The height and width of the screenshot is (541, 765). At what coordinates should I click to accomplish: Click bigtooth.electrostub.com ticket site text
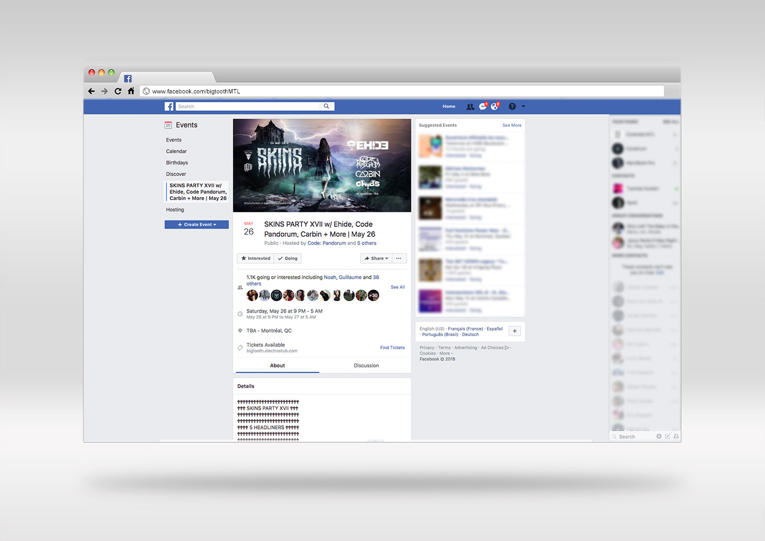[x=272, y=351]
